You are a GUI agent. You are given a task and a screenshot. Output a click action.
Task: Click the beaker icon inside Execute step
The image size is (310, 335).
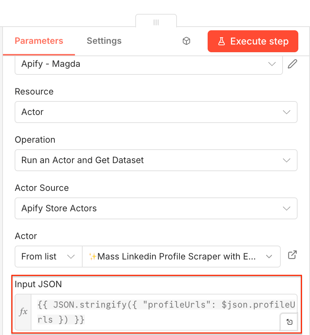(222, 41)
